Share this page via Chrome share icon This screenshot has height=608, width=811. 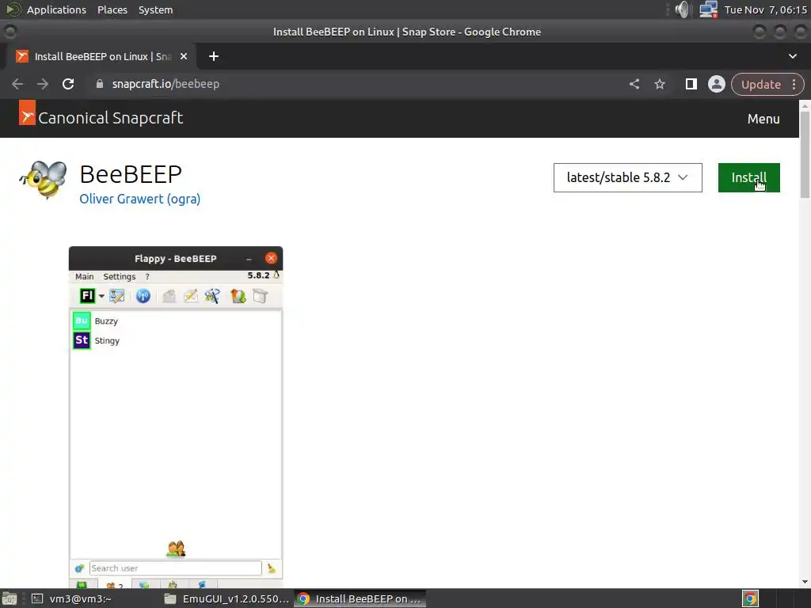(634, 84)
